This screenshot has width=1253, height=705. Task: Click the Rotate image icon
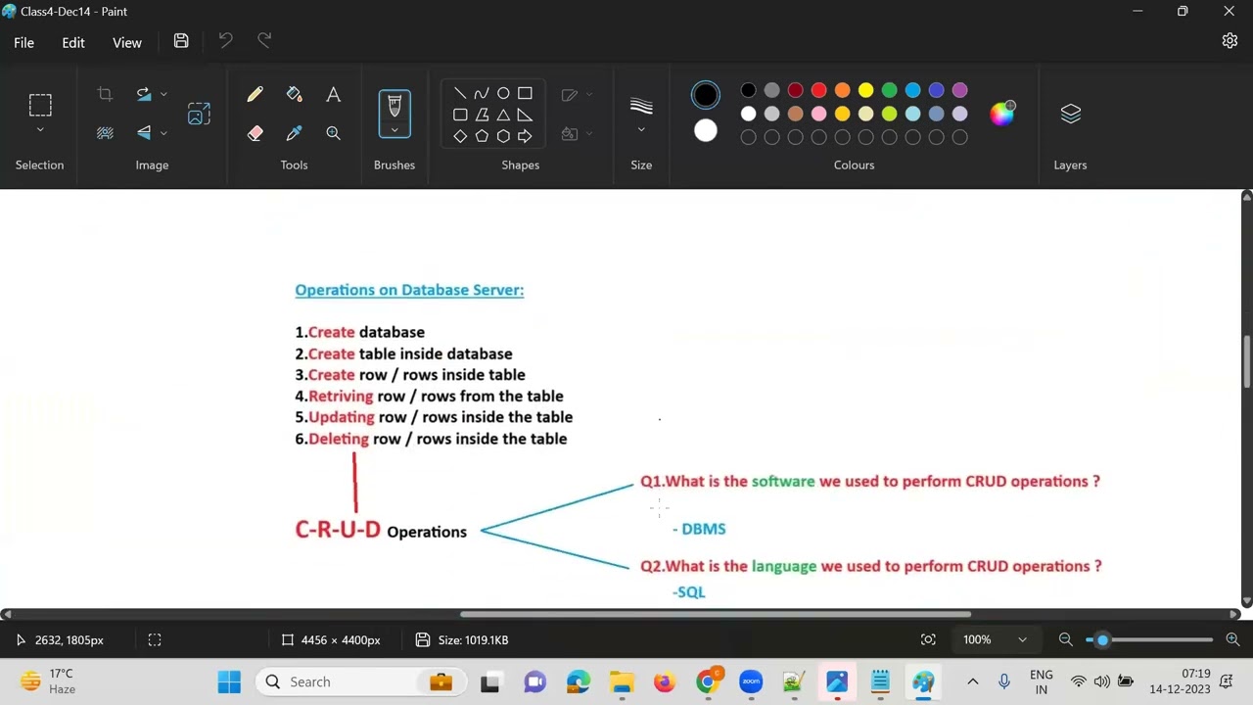[144, 94]
